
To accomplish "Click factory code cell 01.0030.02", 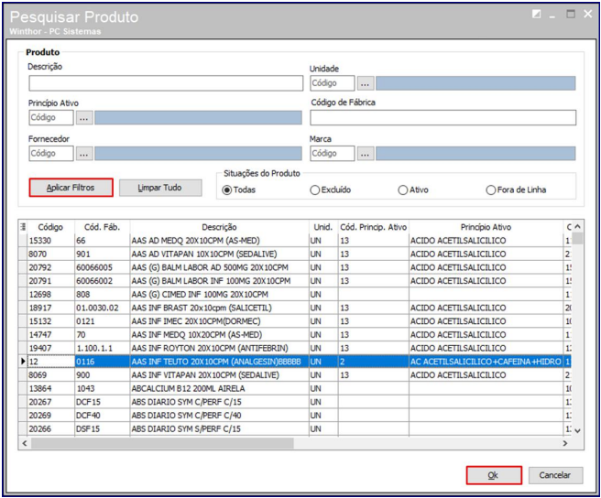I will [103, 308].
